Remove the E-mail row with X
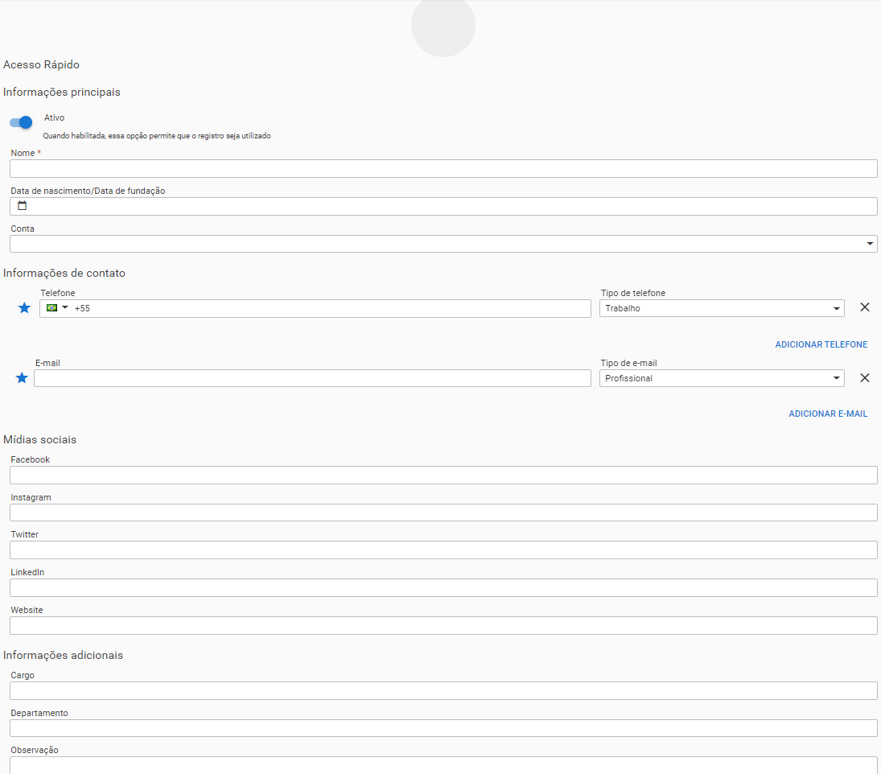 click(x=865, y=378)
